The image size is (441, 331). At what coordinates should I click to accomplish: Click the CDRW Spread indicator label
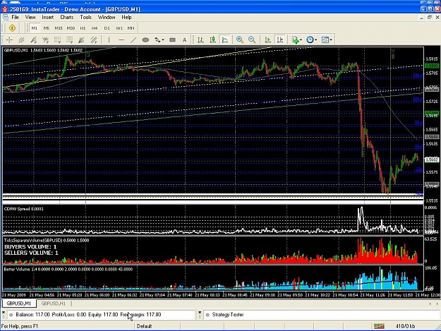pos(23,209)
